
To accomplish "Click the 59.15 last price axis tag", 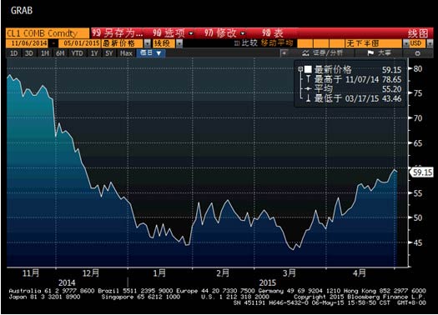I will [x=422, y=172].
